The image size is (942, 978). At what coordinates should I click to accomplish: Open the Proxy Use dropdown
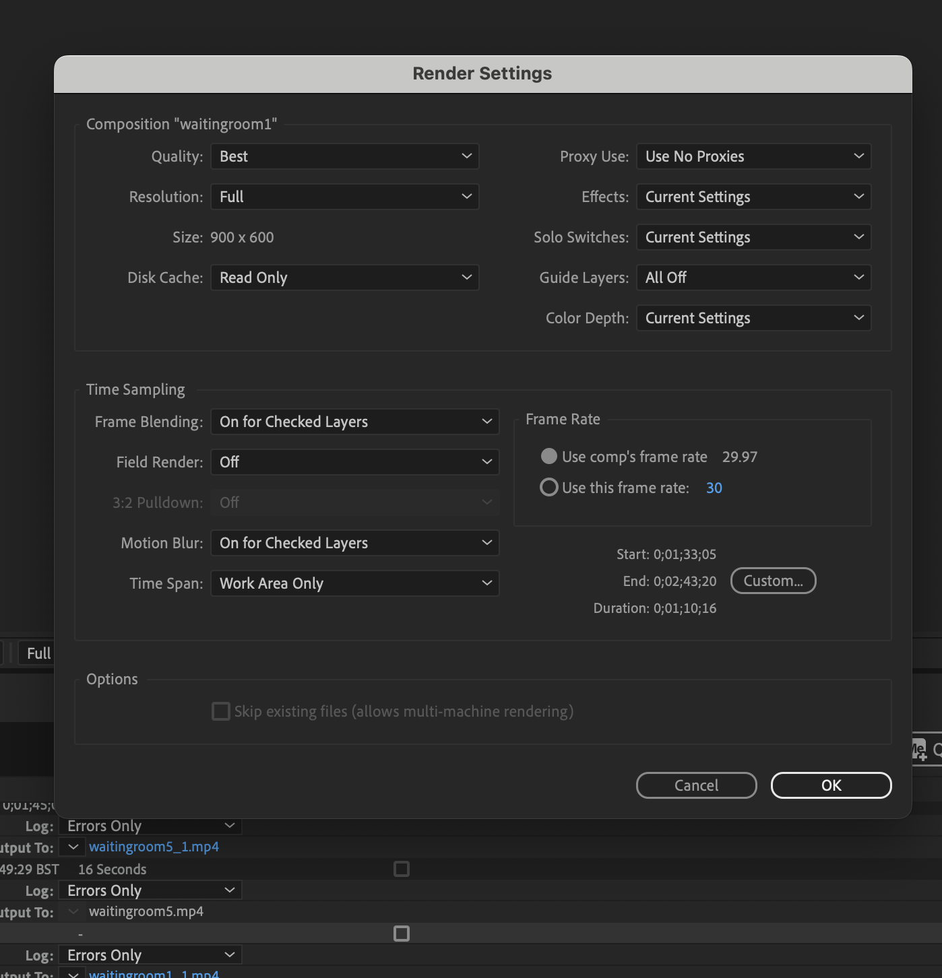coord(753,156)
